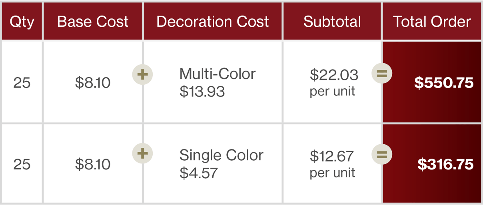The height and width of the screenshot is (209, 483).
Task: Click the equals icon beside $316.75
Action: (x=382, y=153)
